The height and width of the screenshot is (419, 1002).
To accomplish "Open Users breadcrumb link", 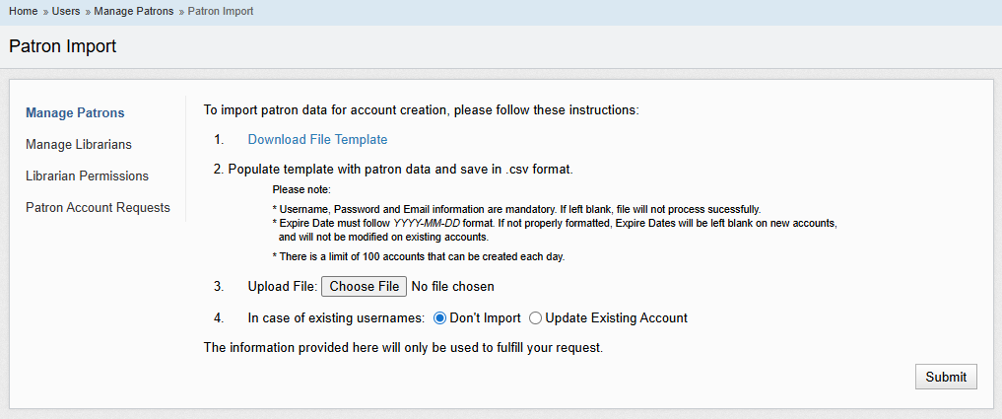I will (66, 11).
